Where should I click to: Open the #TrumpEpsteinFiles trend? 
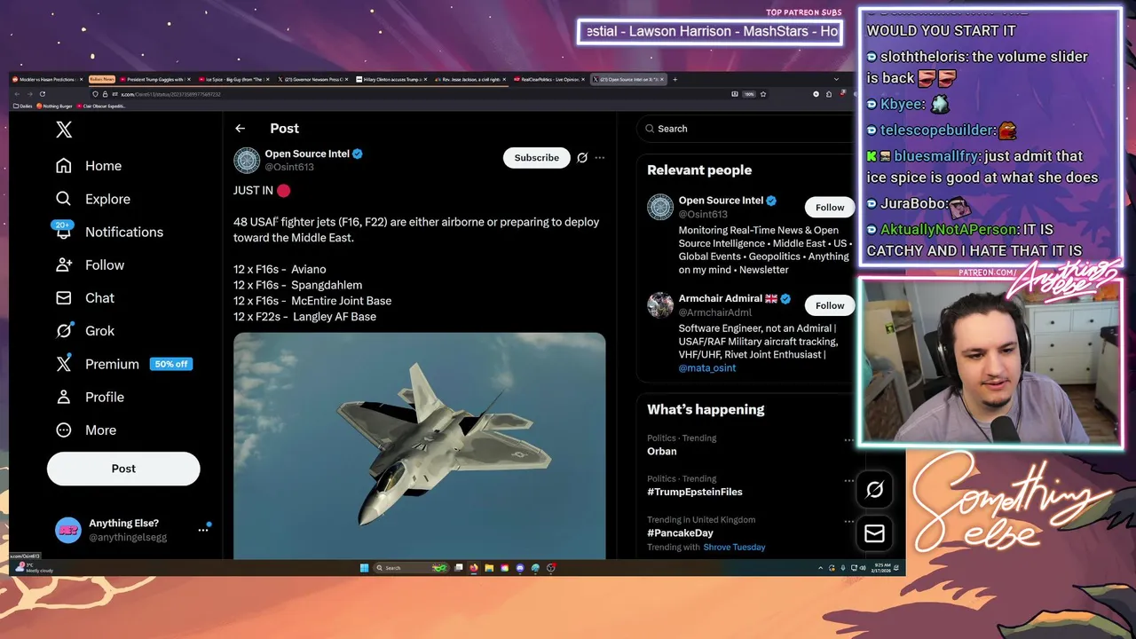pos(695,492)
